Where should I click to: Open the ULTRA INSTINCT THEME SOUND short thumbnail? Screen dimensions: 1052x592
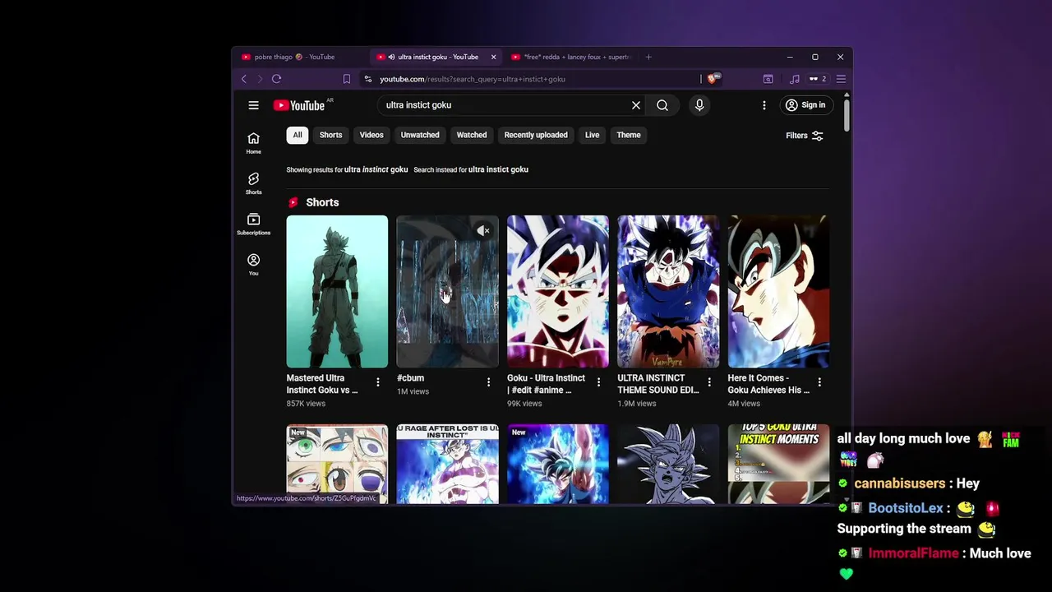pos(667,291)
